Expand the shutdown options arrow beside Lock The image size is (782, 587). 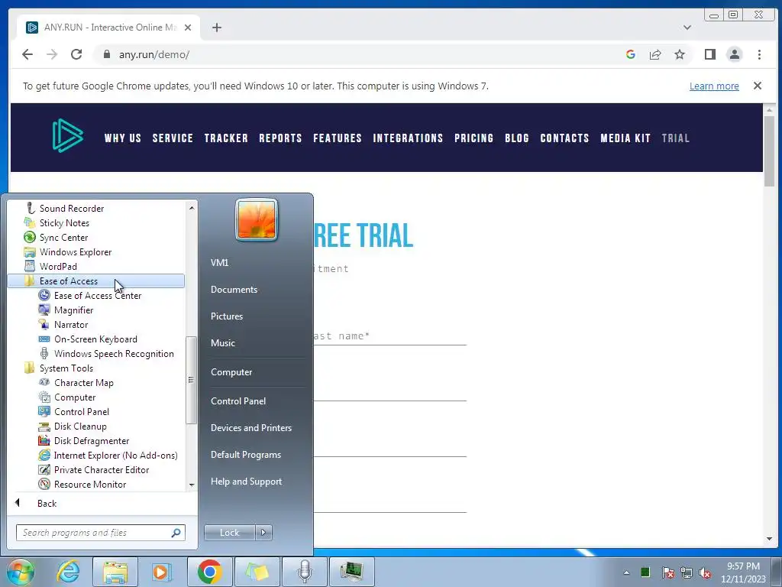pyautogui.click(x=263, y=533)
